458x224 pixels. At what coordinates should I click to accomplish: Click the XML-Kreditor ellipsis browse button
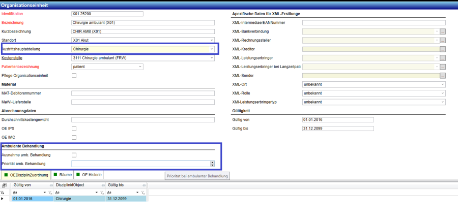pos(443,49)
